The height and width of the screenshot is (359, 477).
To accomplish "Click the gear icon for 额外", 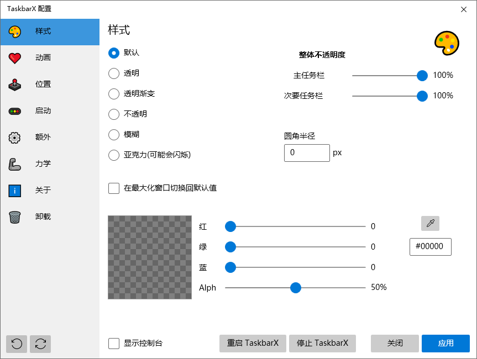I will coord(15,138).
